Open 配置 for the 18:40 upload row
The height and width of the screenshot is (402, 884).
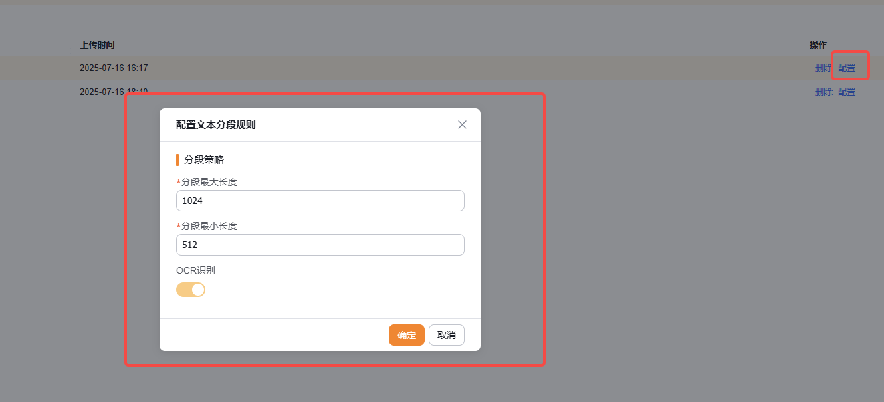(x=847, y=92)
